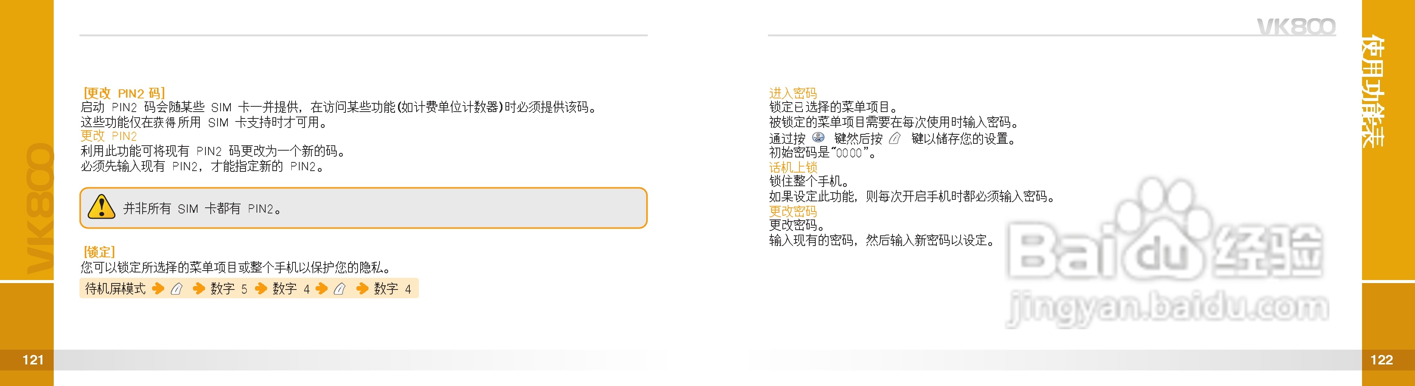Click the OK key icon after 通过按
The width and height of the screenshot is (1415, 386).
[x=818, y=138]
